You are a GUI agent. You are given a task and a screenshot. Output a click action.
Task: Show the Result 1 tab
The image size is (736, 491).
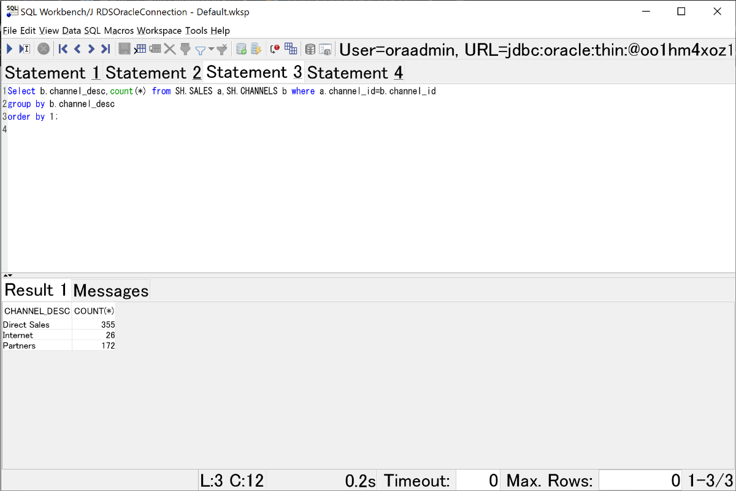point(37,290)
